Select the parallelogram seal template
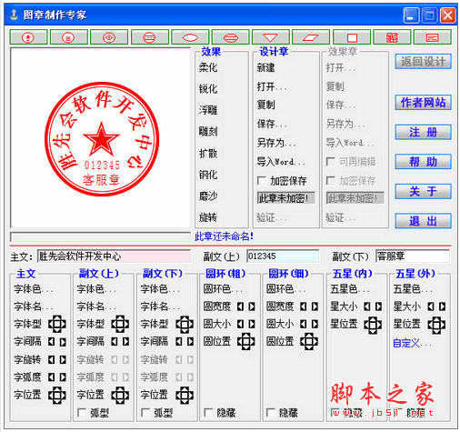 pyautogui.click(x=311, y=37)
